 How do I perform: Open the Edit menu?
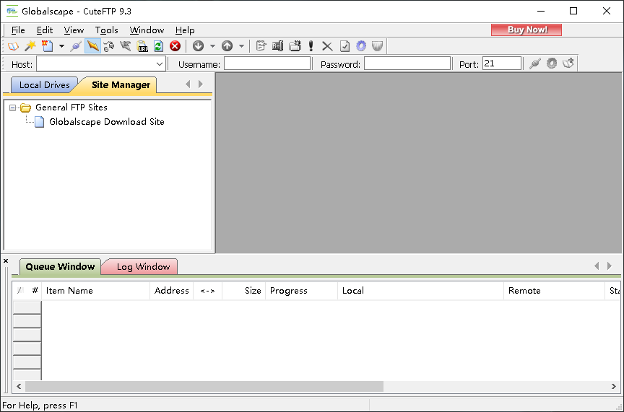tap(45, 30)
